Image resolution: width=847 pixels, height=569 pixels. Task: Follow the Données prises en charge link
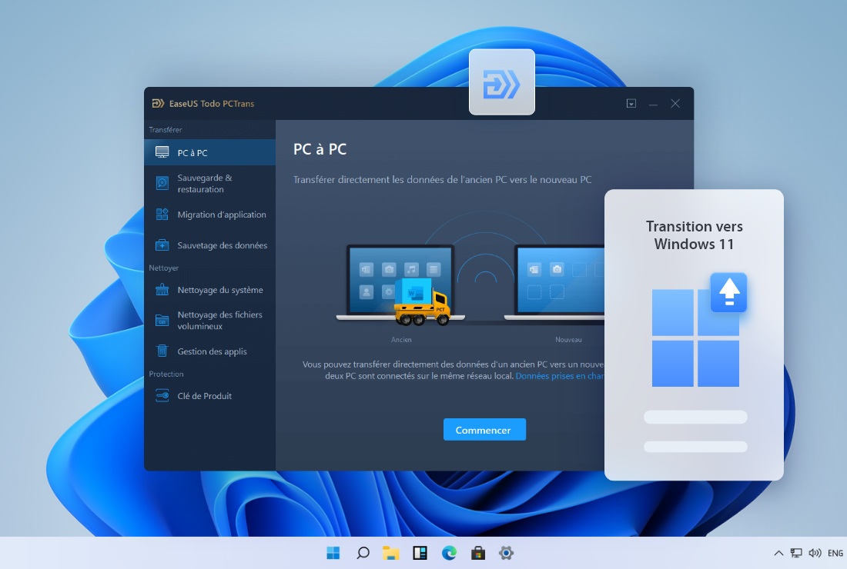[560, 376]
